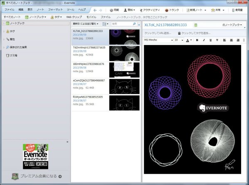Image resolution: width=249 pixels, height=185 pixels.
Task: Click the font color A icon
Action: click(188, 40)
